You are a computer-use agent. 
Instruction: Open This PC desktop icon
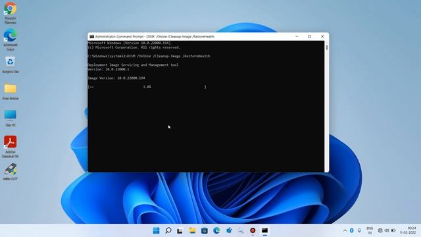11,118
